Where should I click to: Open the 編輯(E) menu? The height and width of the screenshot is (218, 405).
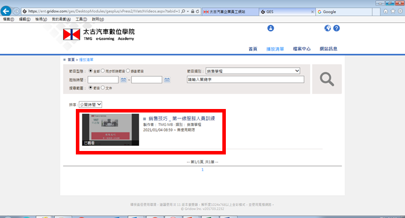pos(25,19)
